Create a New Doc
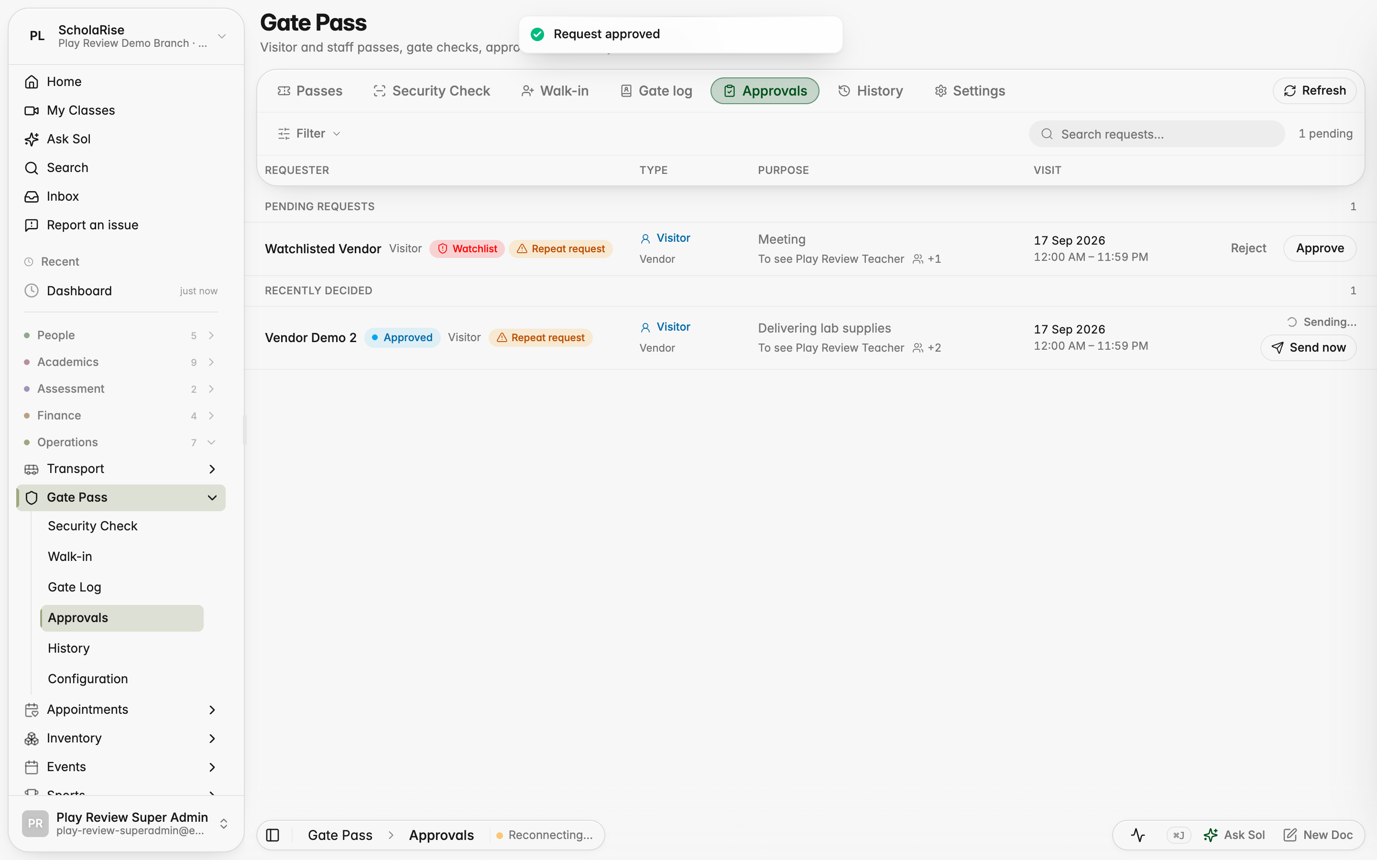Screen dimensions: 1377x860 tap(1318, 835)
